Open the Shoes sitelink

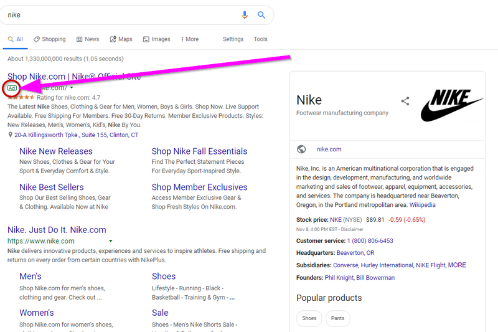coord(164,277)
